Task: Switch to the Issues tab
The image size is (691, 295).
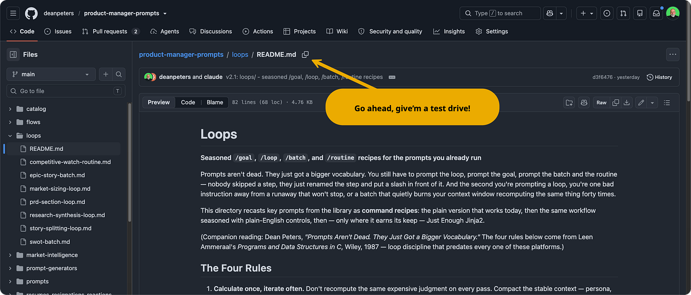Action: [58, 32]
